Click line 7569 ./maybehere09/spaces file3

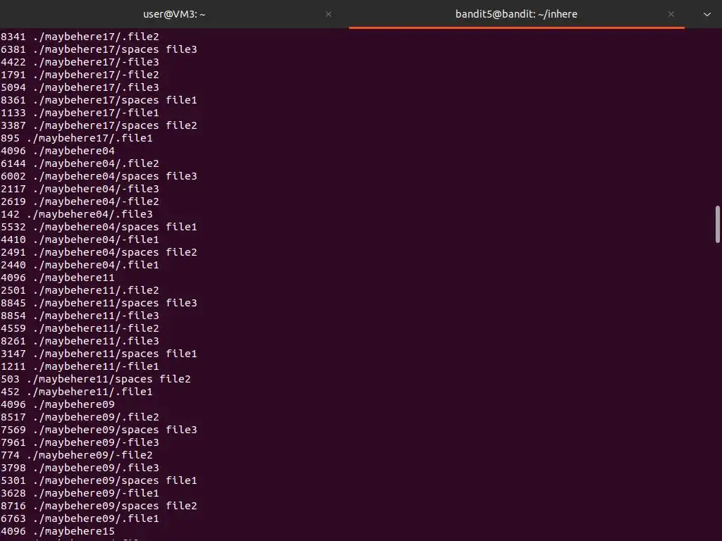[x=99, y=430]
